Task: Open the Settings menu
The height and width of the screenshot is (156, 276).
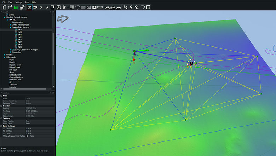Action: (18, 2)
